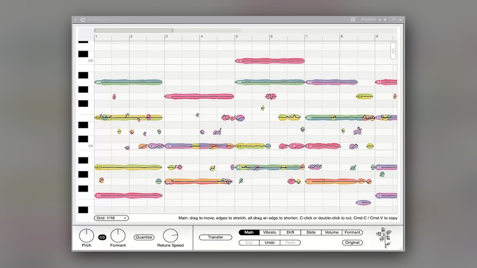Open the preset list icon left of Presets

click(353, 19)
